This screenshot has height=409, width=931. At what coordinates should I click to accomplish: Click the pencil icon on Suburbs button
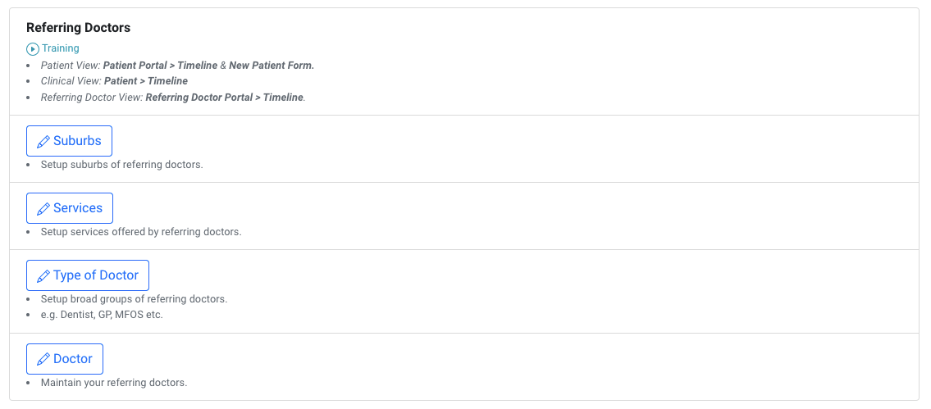point(43,141)
